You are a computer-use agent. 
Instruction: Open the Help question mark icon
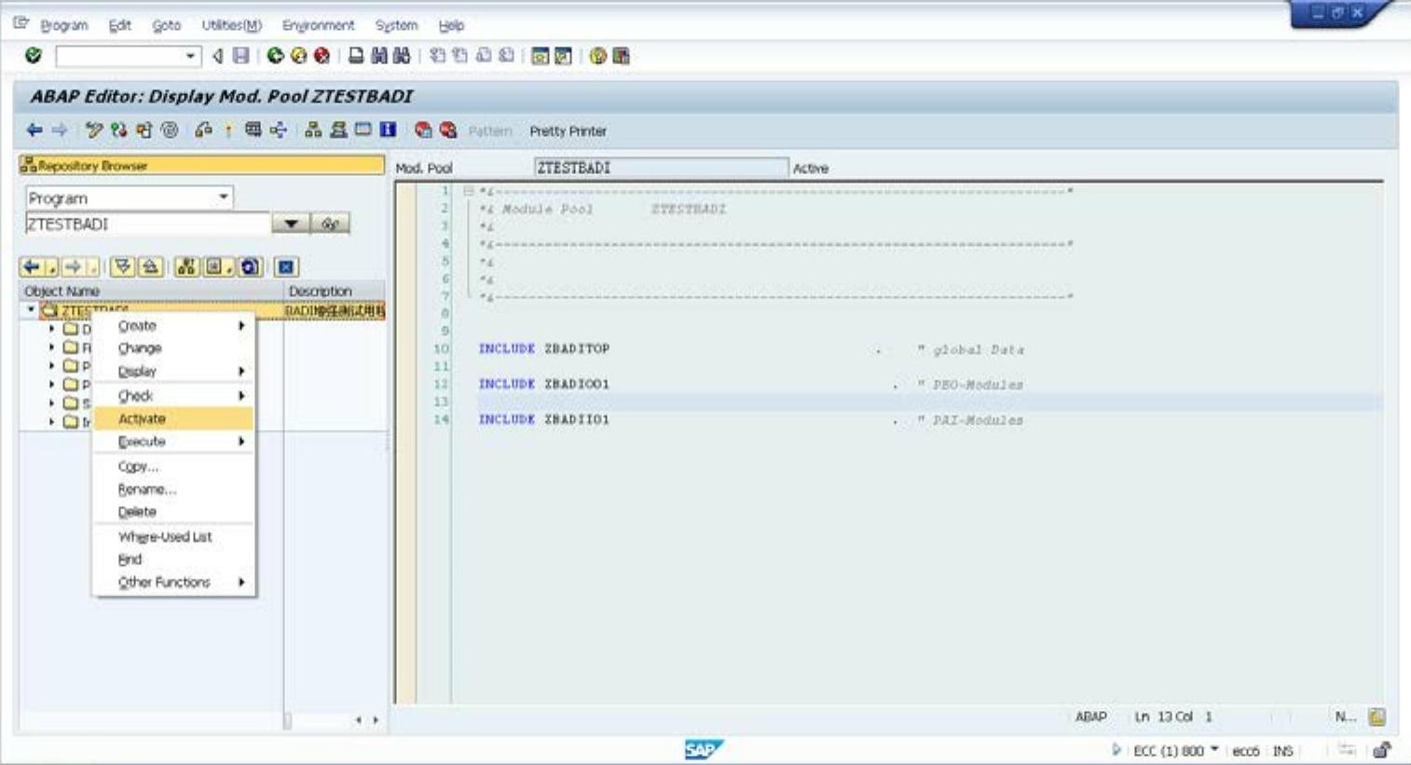[598, 56]
